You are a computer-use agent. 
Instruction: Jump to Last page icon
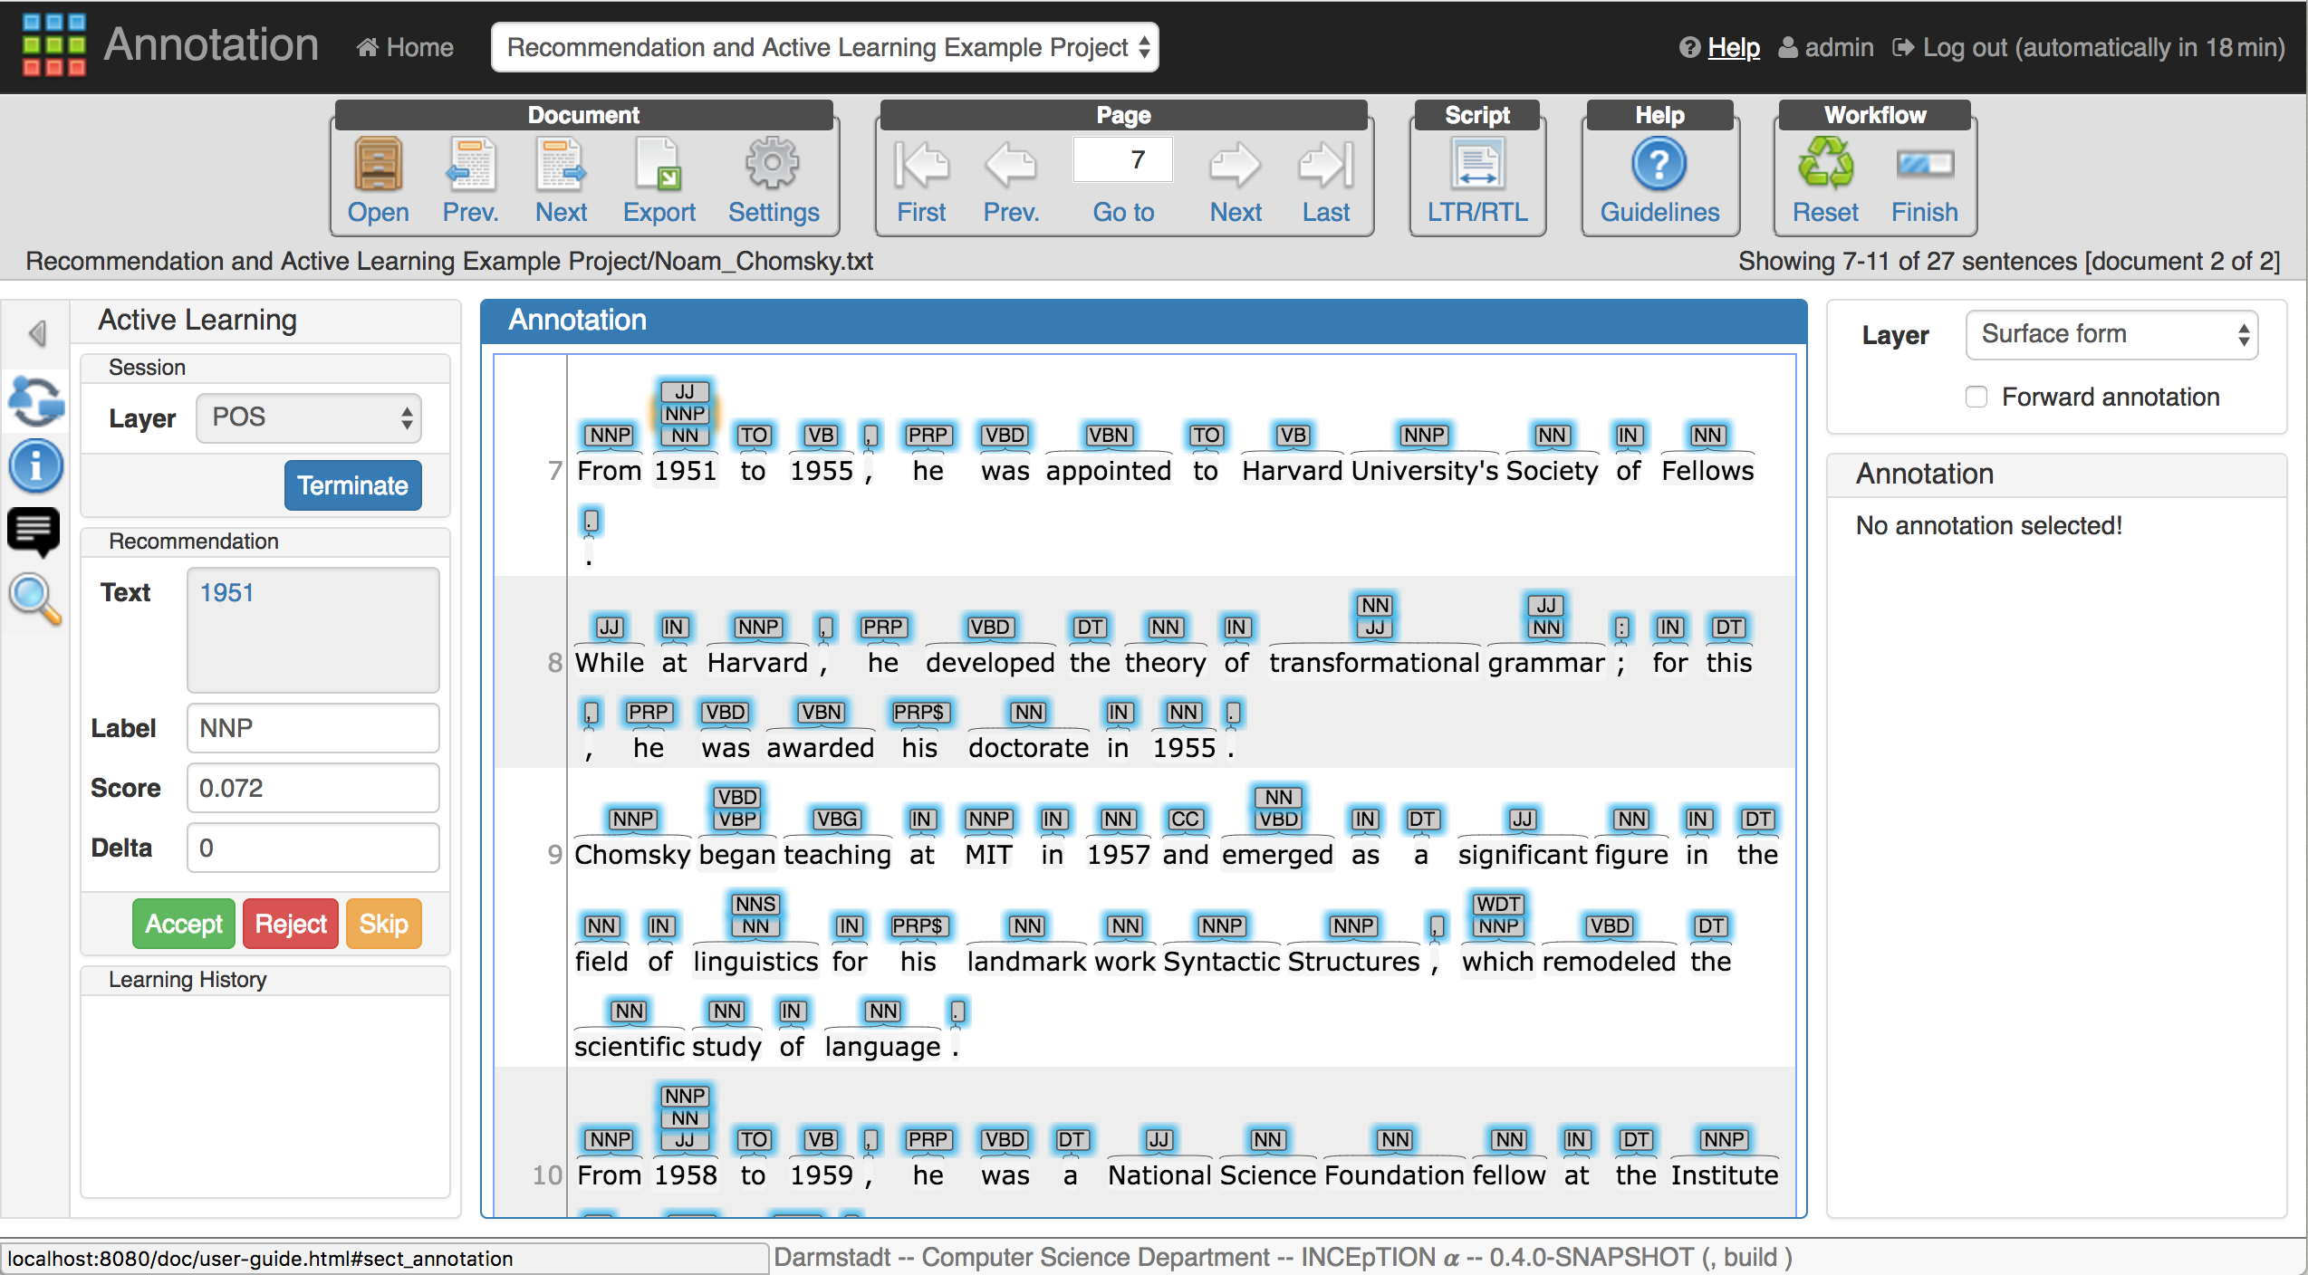pyautogui.click(x=1326, y=164)
